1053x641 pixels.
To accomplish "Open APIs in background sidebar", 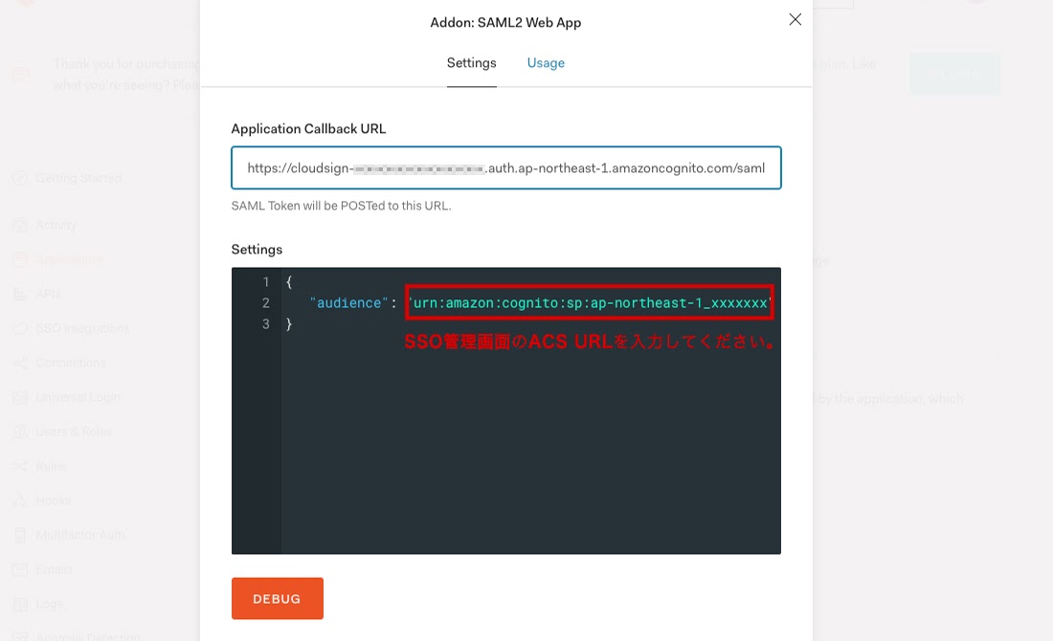I will (x=49, y=294).
